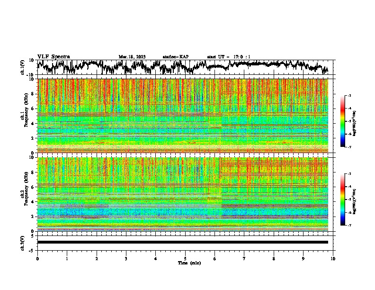Click the ch.1 spectrogram color scale bar

click(342, 121)
